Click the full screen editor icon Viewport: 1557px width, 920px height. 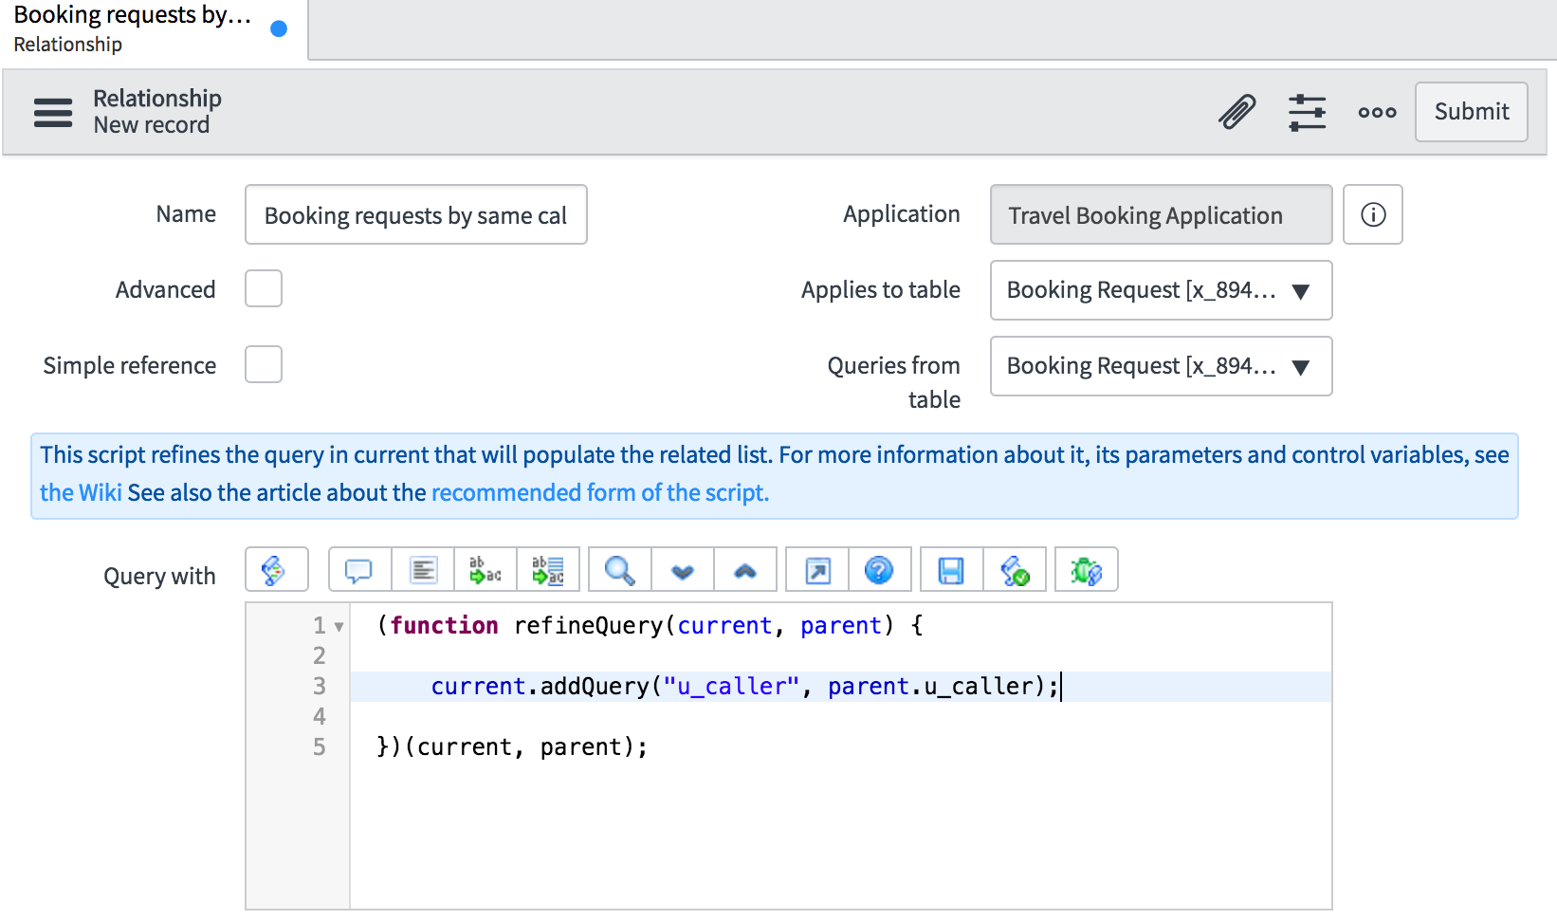coord(817,569)
